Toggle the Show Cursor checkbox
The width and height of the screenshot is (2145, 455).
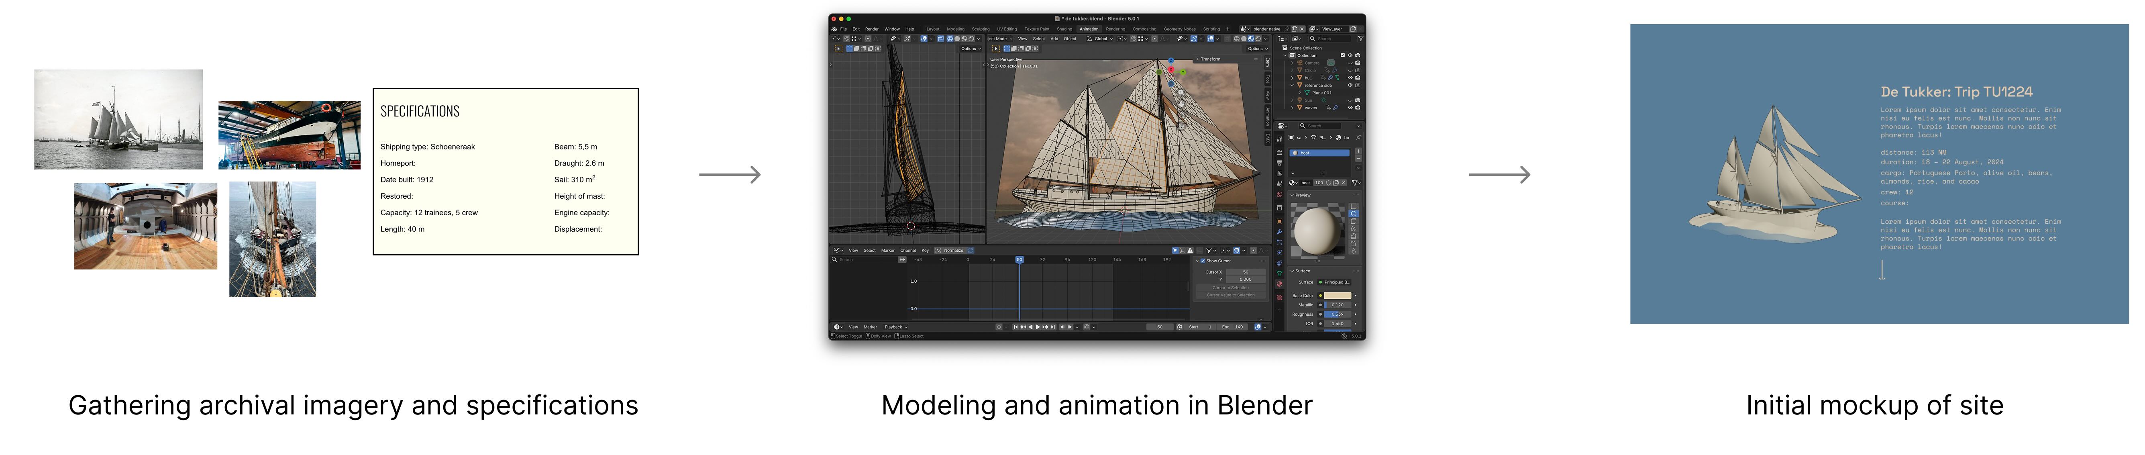1203,261
